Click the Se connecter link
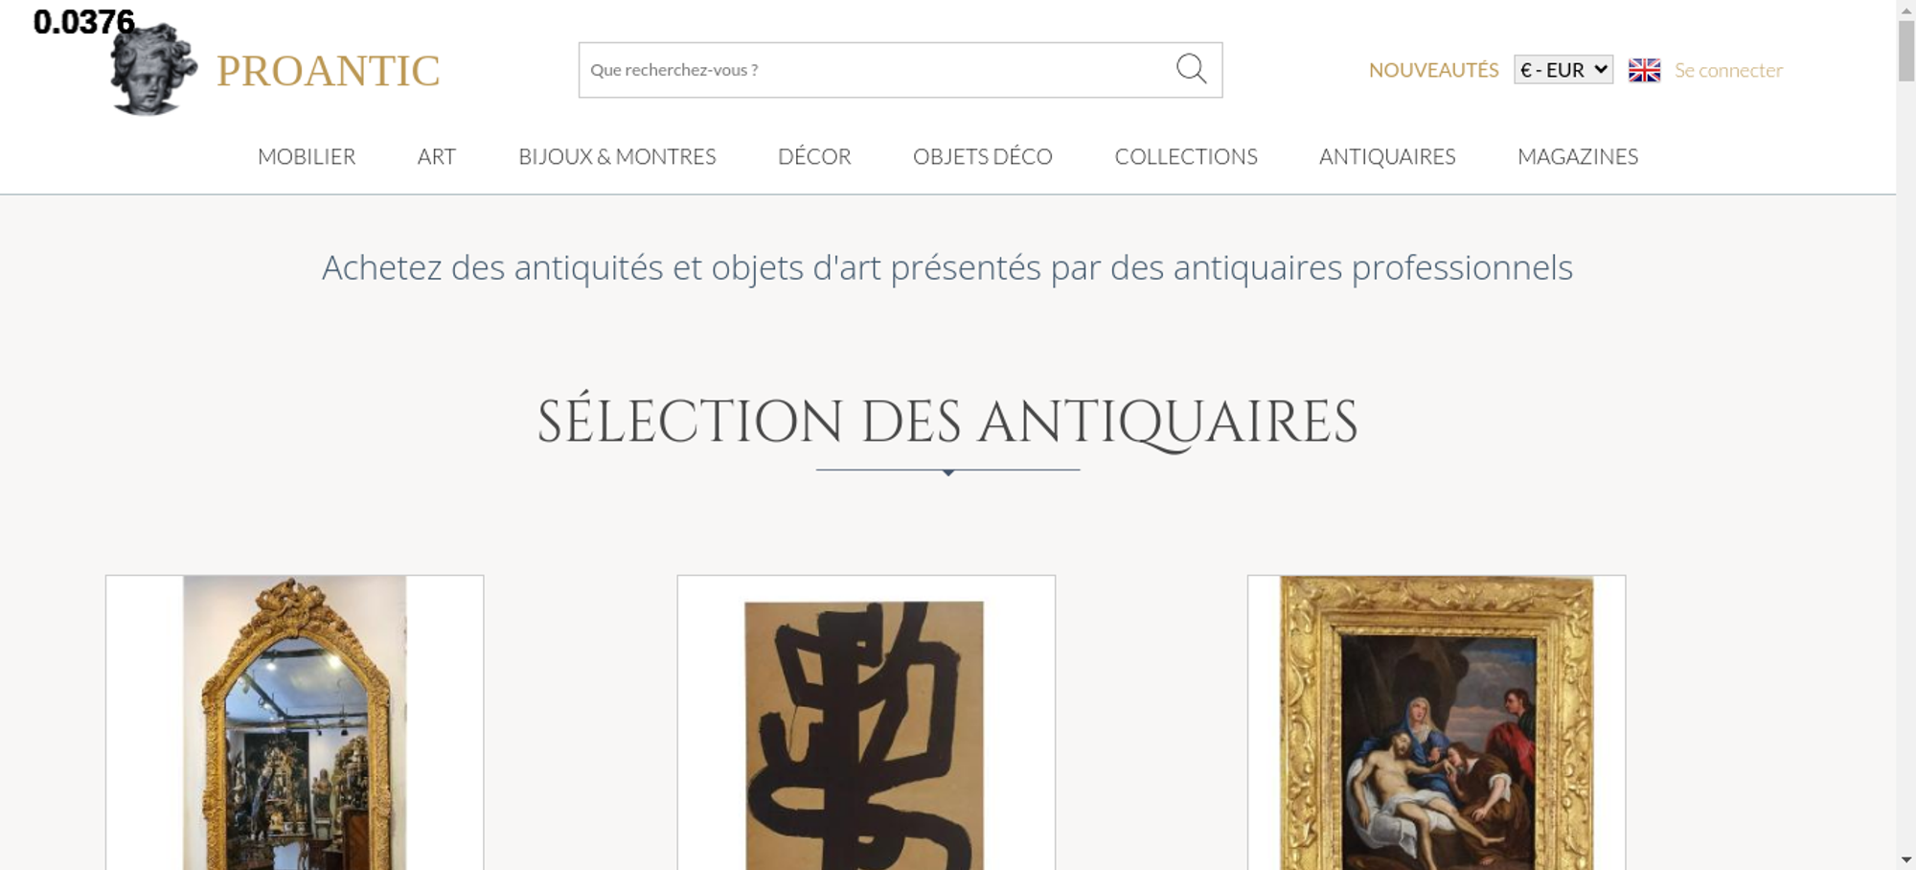 click(1728, 70)
